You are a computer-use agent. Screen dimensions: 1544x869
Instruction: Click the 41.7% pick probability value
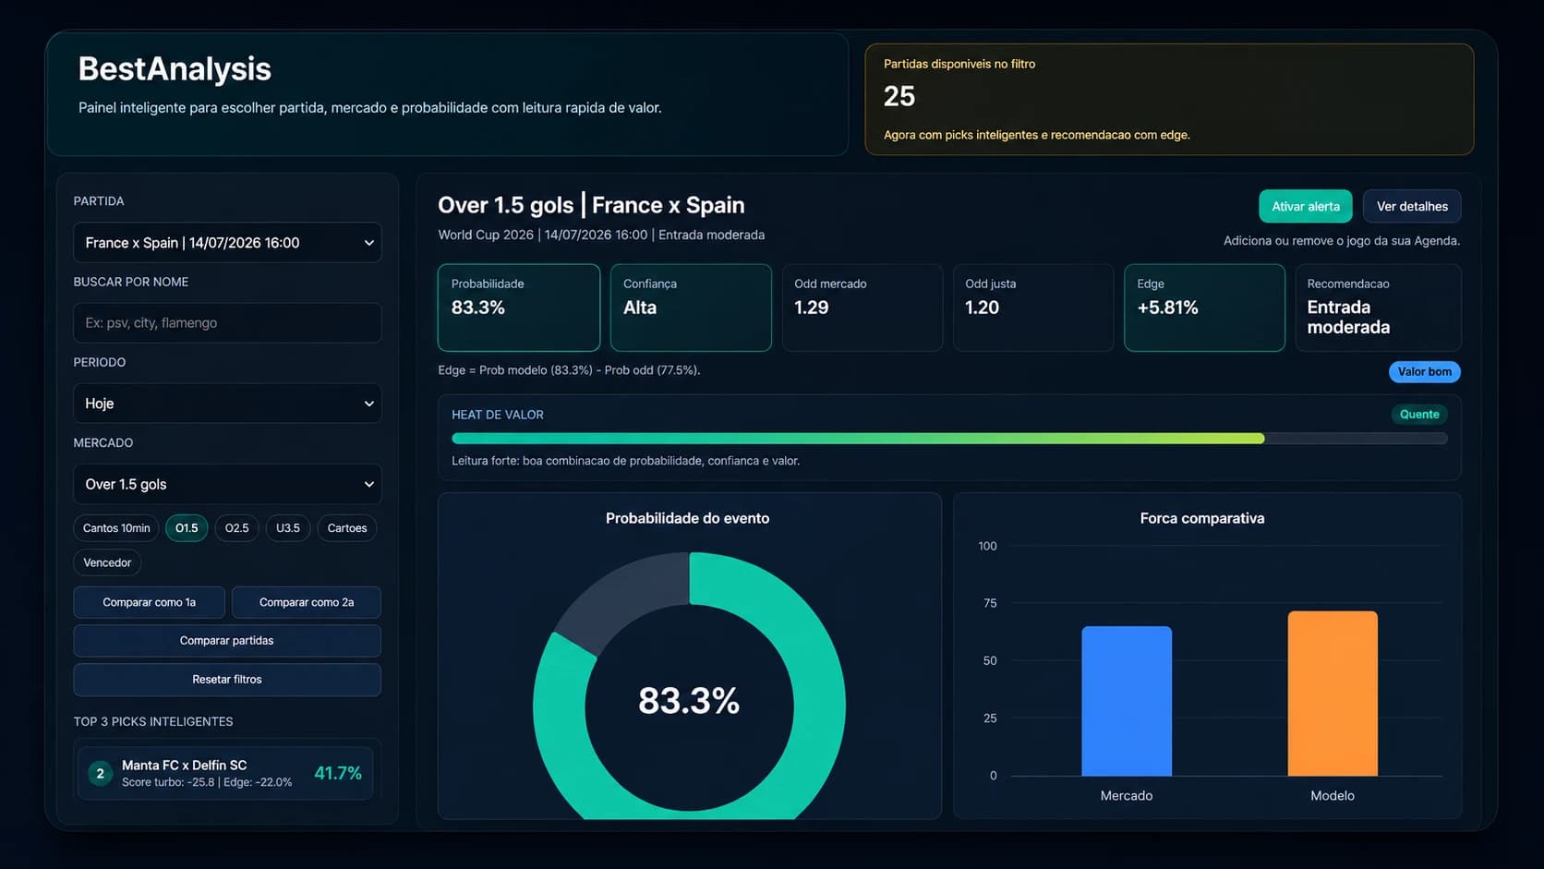pos(338,773)
